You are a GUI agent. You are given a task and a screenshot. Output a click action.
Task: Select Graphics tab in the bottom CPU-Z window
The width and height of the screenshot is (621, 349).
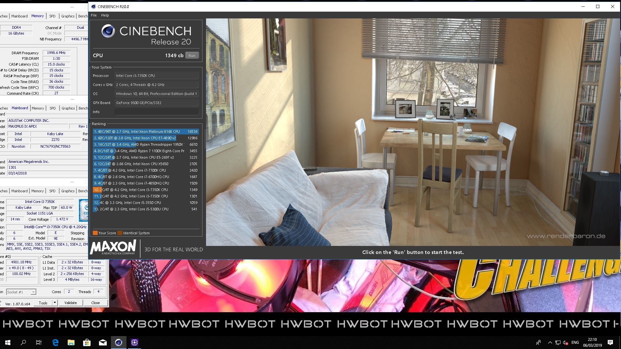coord(68,191)
